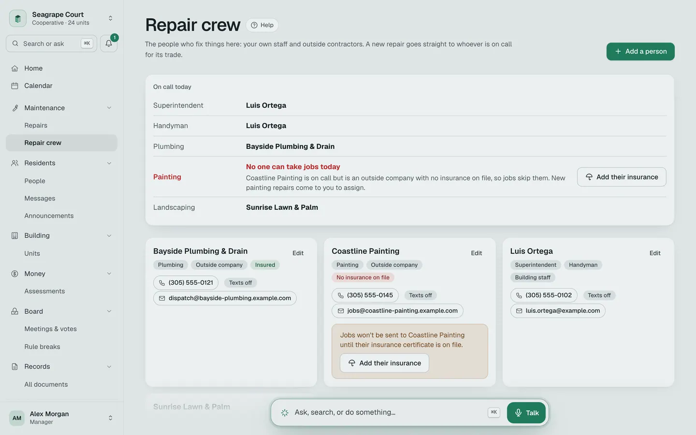Click the Maintenance wrench icon
Viewport: 696px width, 435px height.
[x=15, y=108]
